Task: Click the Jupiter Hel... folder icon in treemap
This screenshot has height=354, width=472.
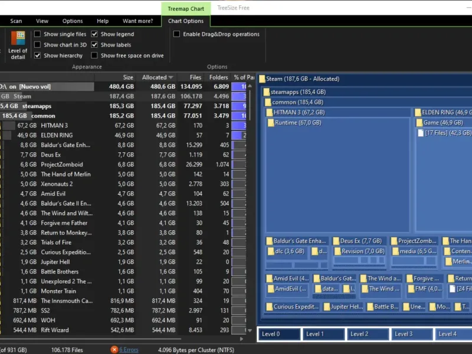Action: click(327, 307)
